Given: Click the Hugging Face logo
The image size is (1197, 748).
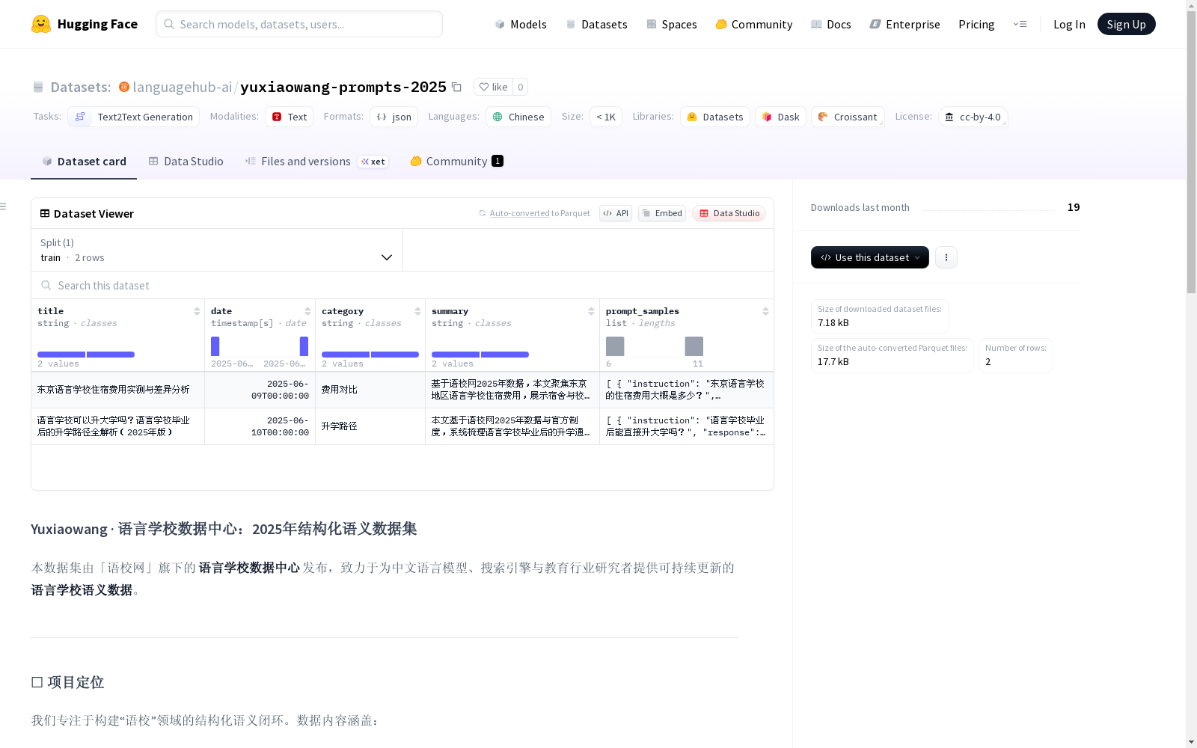Looking at the screenshot, I should (85, 24).
